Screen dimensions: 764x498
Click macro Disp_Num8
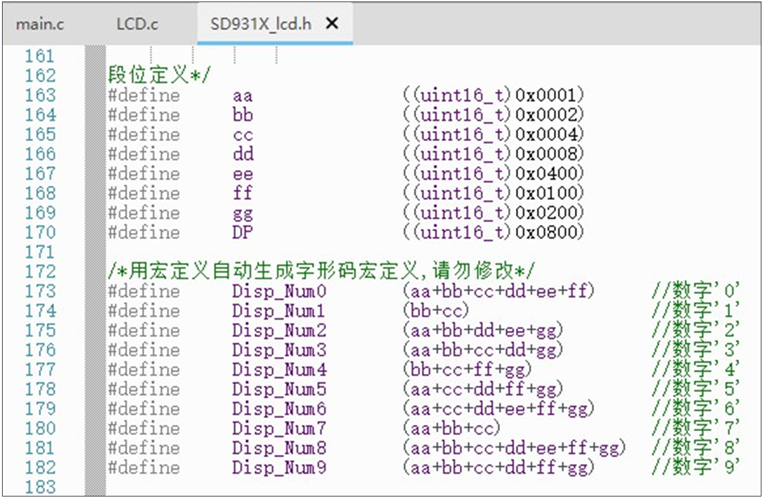pos(279,447)
